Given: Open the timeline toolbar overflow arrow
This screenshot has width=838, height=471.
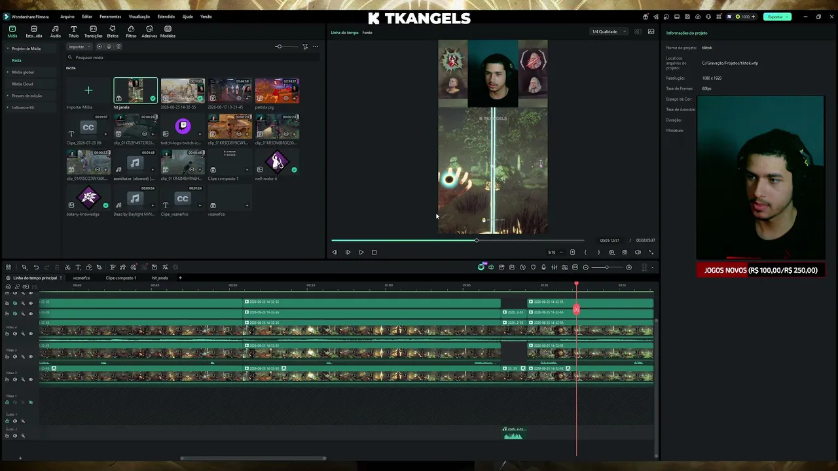Looking at the screenshot, I should pyautogui.click(x=653, y=267).
